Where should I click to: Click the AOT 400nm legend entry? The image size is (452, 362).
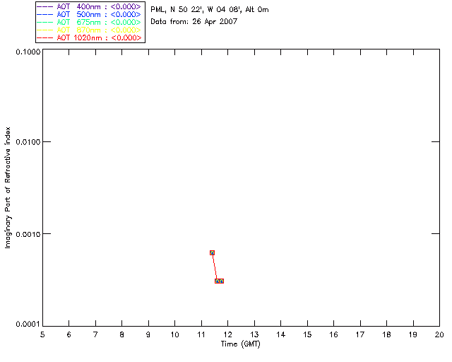pos(89,6)
